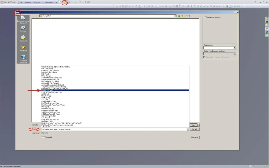
Task: Open the Appearances color ball task pane tab
Action: (267, 32)
